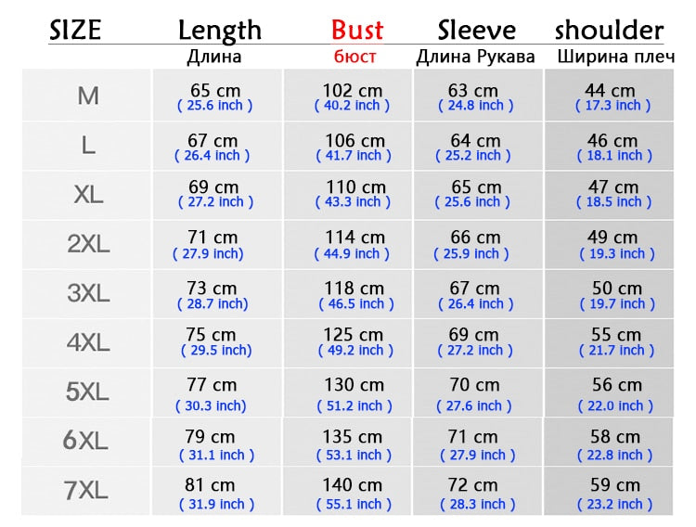This screenshot has height=527, width=696.
Task: Select the 2XL size row label
Action: click(88, 244)
